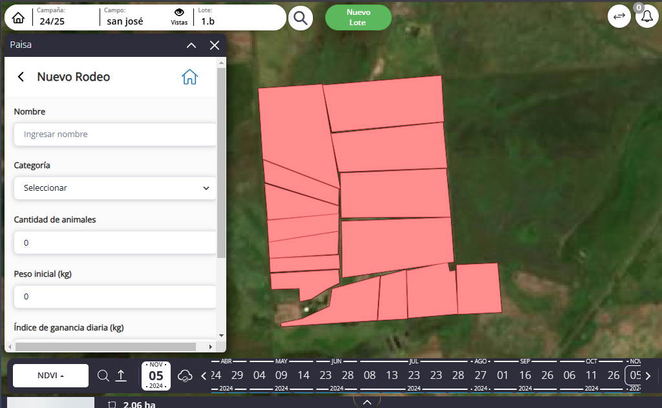Click the magnifier icon next to NDVI
Screen dimensions: 662x408
[103, 376]
